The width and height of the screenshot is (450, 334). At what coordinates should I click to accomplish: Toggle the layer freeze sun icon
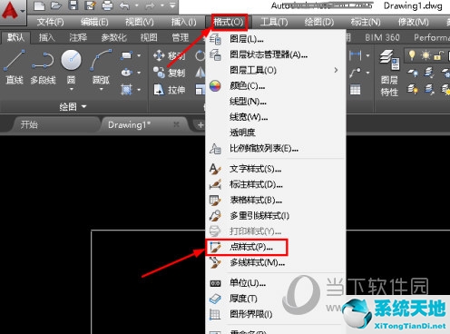coord(426,55)
